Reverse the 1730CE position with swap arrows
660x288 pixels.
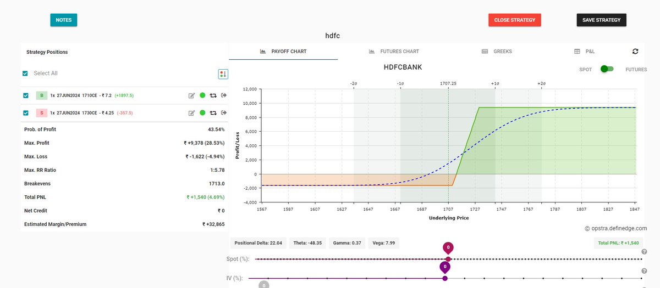click(213, 113)
